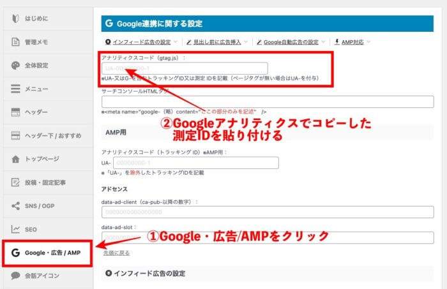This screenshot has height=289, width=447.
Task: Click the Google G sidebar icon
Action: coord(15,253)
